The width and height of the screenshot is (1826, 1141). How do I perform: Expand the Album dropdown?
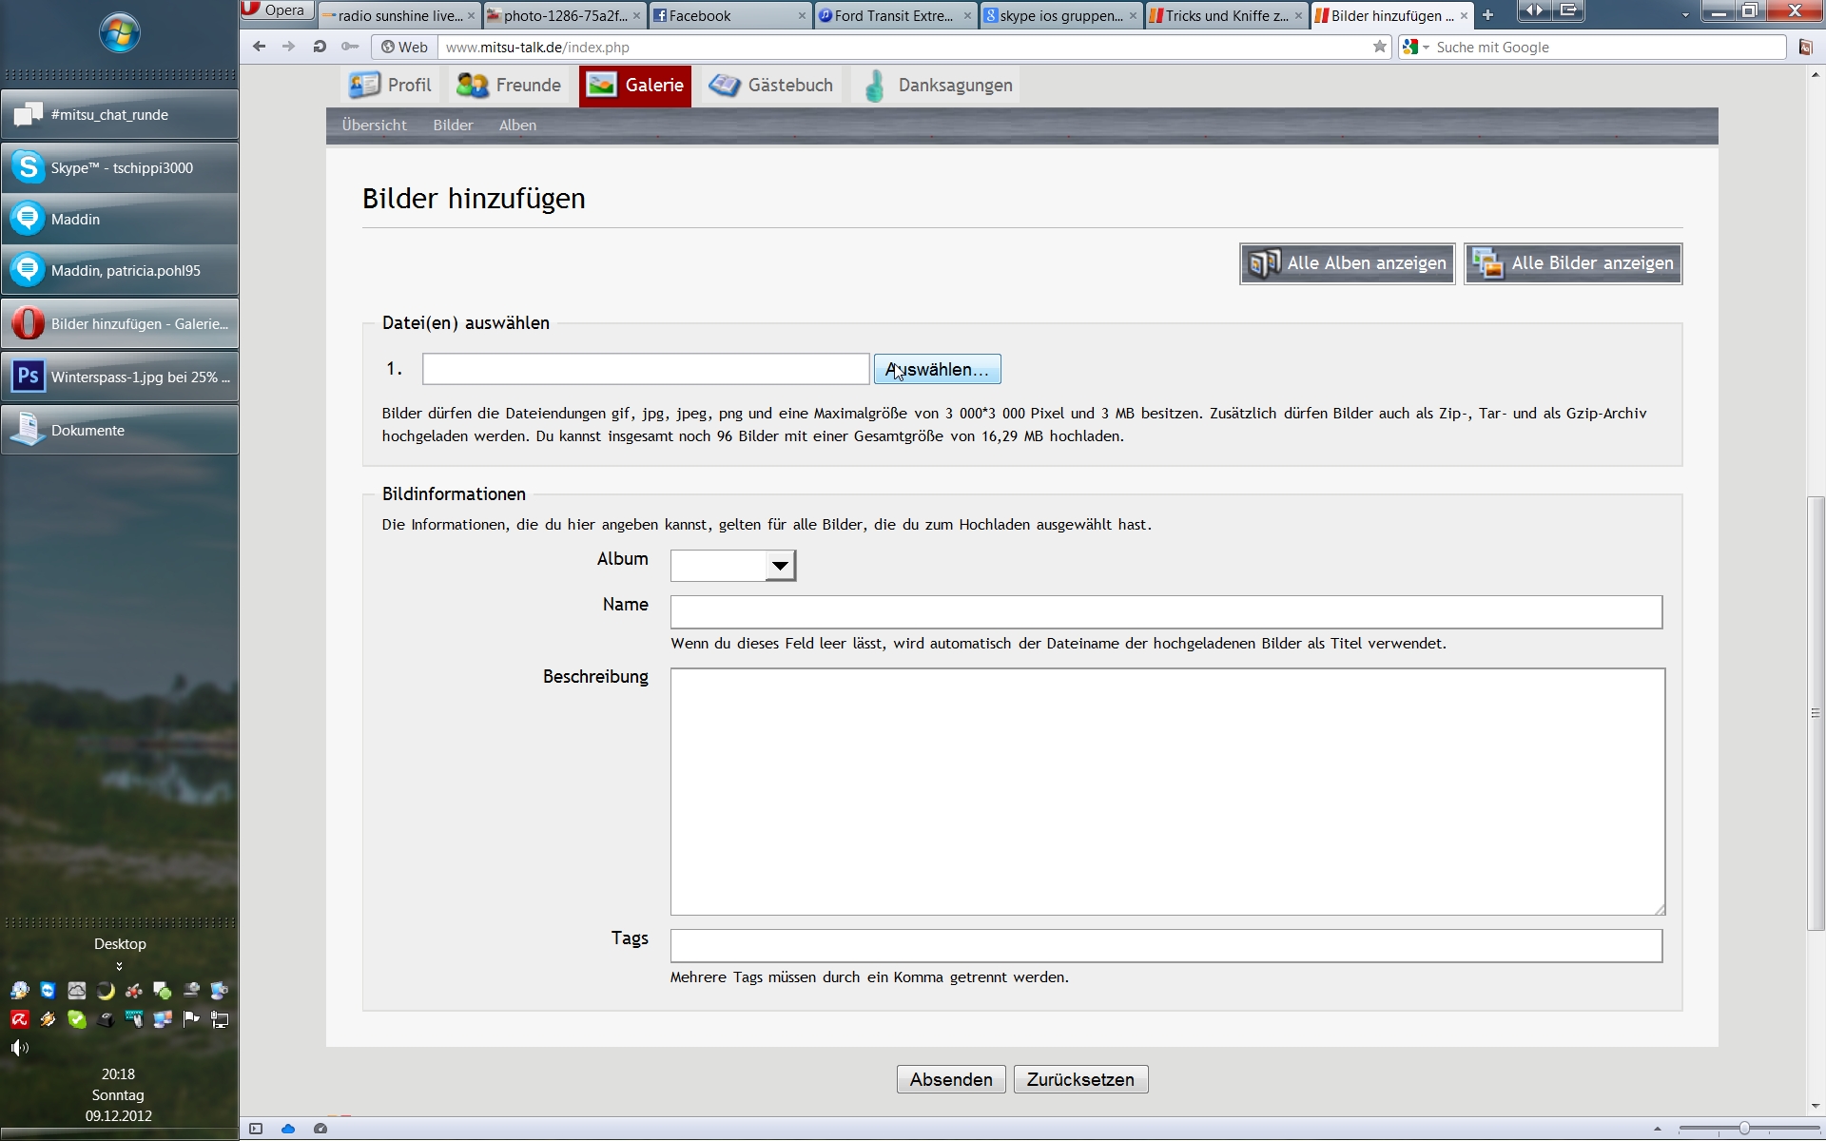(779, 566)
